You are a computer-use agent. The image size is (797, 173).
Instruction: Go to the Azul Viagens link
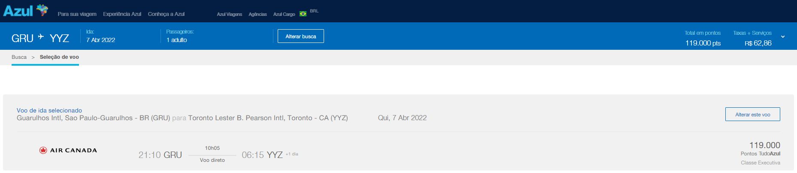pyautogui.click(x=230, y=14)
